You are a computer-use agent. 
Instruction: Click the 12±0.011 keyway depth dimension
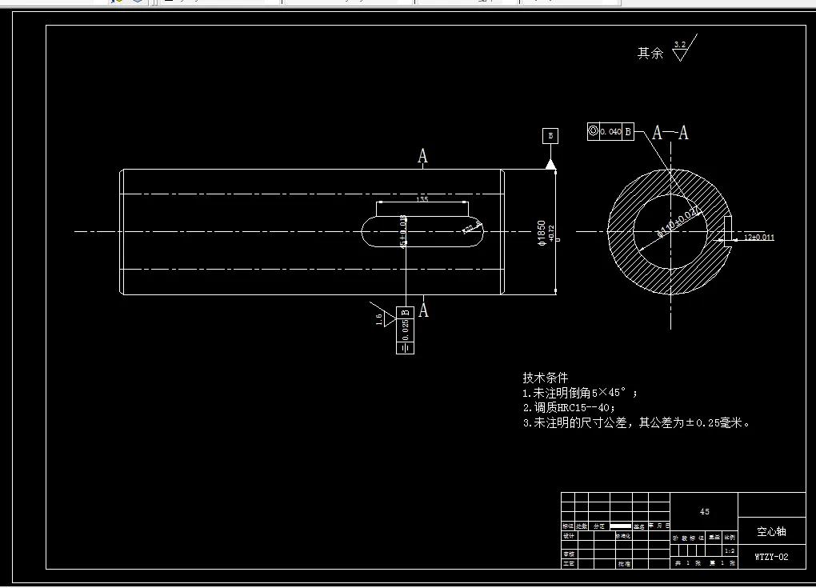[x=758, y=238]
